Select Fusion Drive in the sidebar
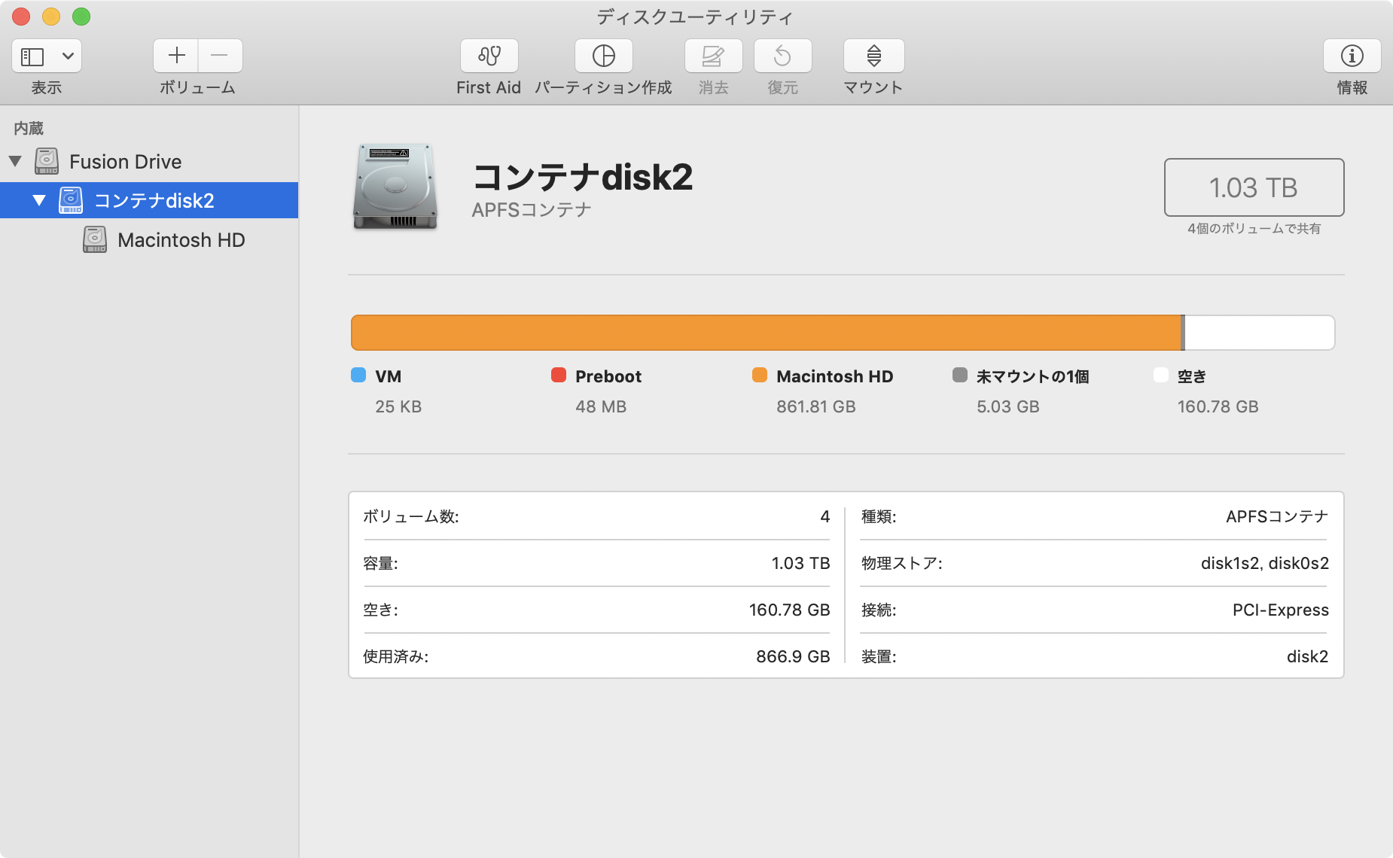The image size is (1393, 858). tap(125, 162)
